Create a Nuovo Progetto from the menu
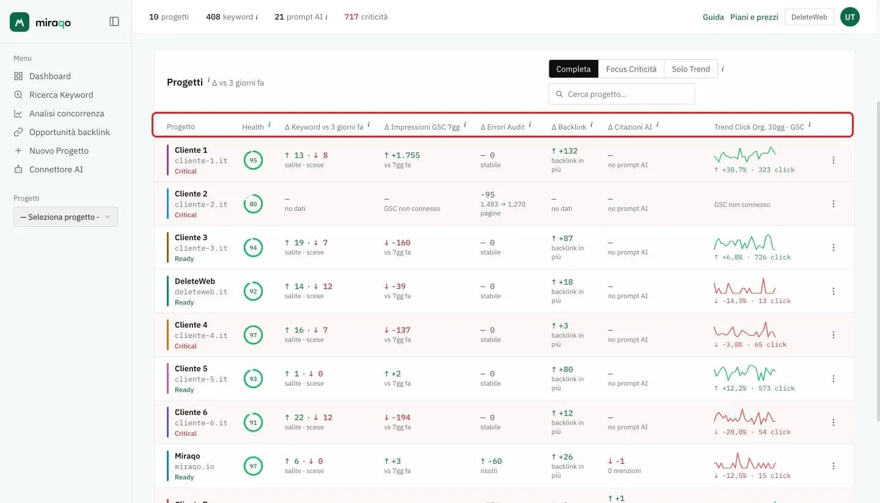 (59, 151)
